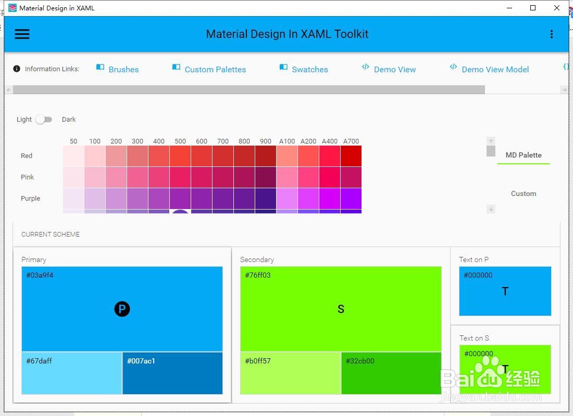This screenshot has height=416, width=573.
Task: Open the hamburger navigation menu
Action: coord(22,34)
